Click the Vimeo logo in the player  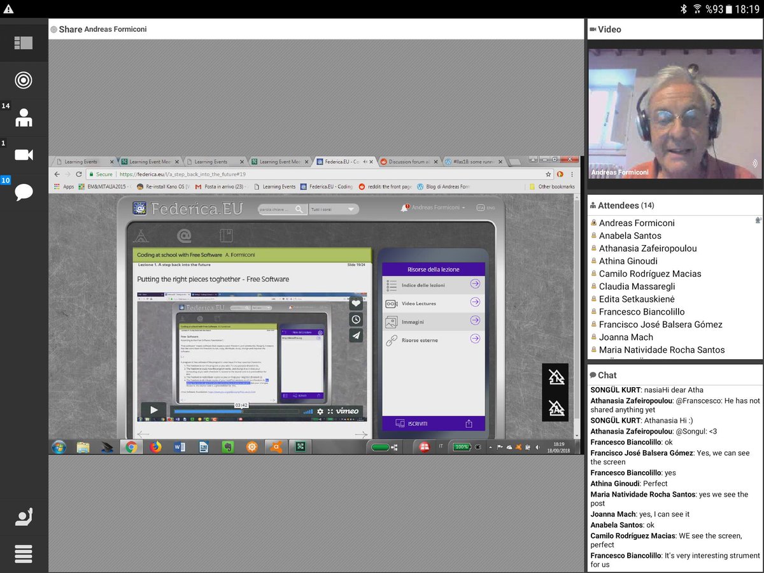tap(348, 411)
